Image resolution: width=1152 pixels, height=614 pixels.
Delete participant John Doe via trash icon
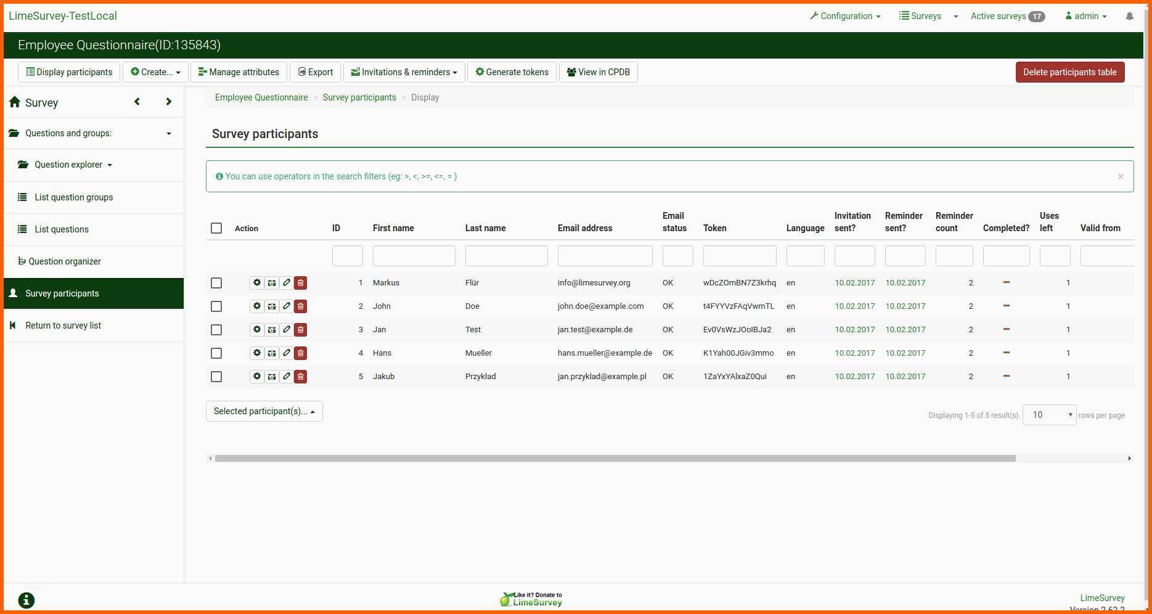pos(301,306)
